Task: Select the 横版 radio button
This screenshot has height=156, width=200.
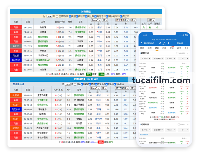Action: point(92,79)
